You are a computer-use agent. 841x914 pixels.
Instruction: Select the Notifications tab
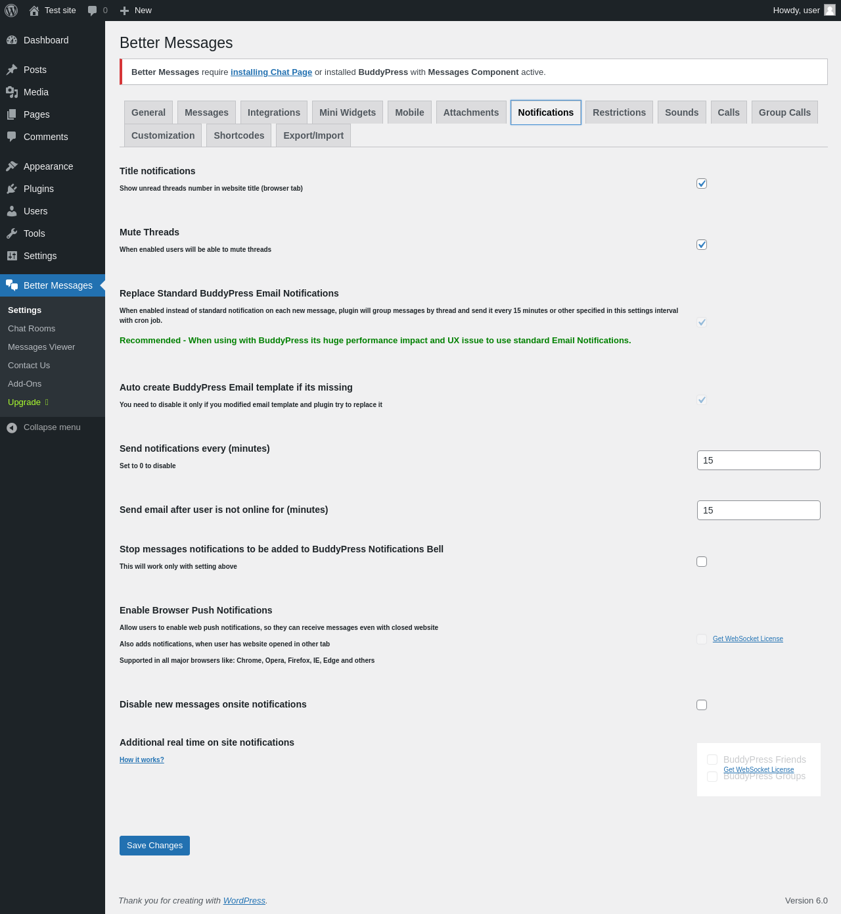(546, 112)
